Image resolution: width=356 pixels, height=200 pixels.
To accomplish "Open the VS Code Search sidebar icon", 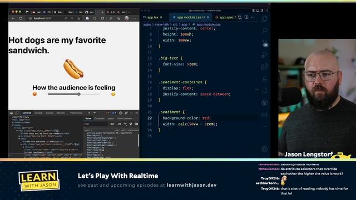I will pos(264,31).
